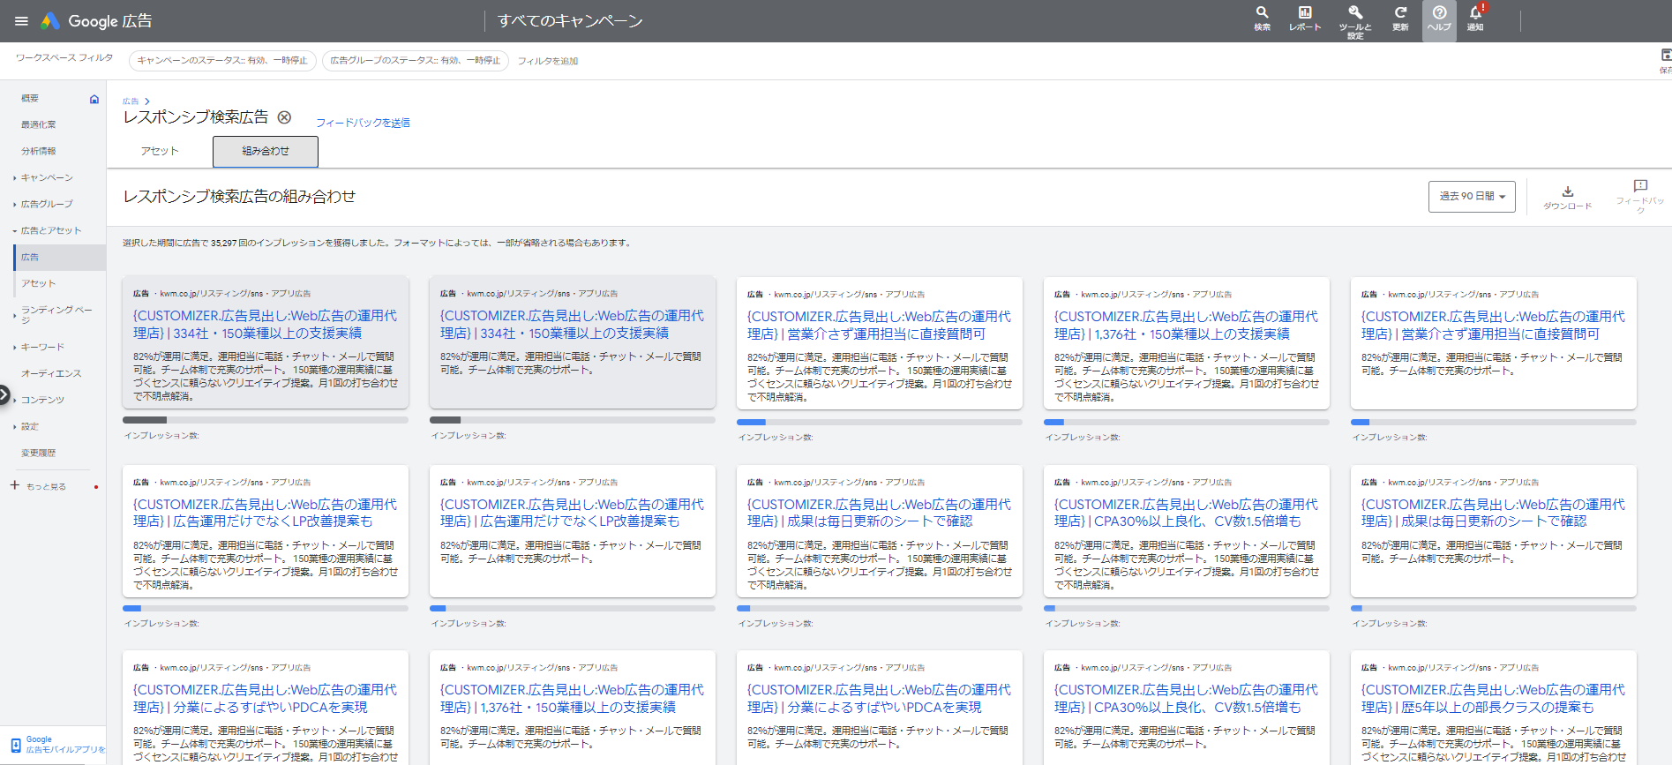Click フィードバックを送信 link

(363, 123)
